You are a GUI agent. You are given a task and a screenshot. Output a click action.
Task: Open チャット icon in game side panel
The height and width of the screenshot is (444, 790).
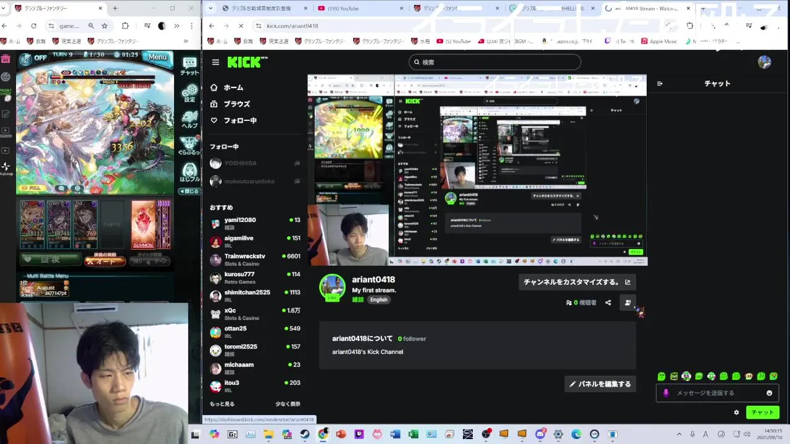click(189, 65)
